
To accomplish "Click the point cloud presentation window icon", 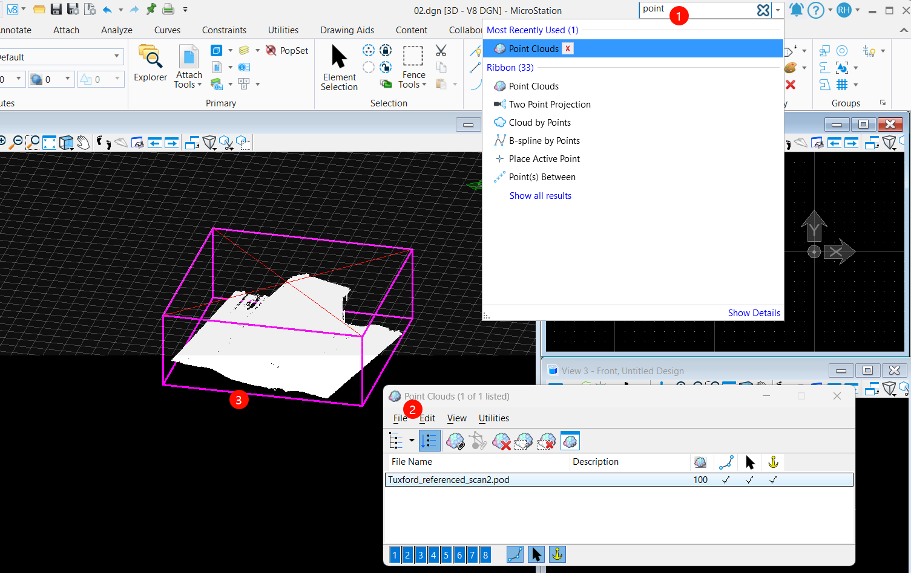I will click(570, 441).
